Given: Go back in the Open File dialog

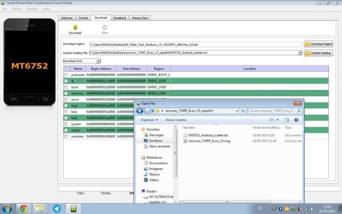Looking at the screenshot, I should click(140, 111).
